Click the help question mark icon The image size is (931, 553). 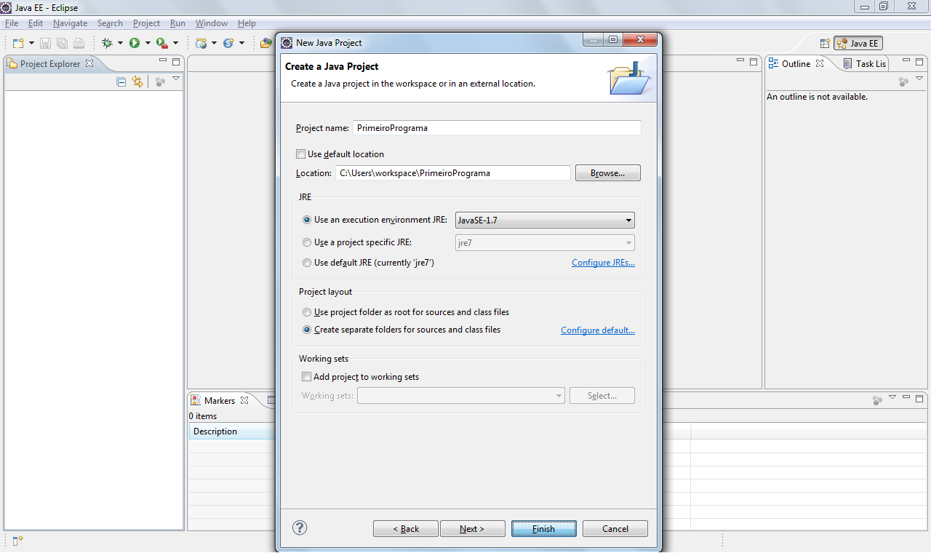click(300, 528)
